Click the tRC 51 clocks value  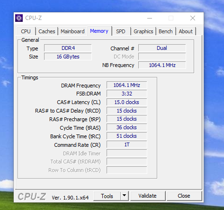127,136
